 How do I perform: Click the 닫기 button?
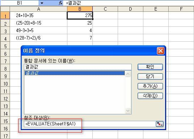coord(150,77)
